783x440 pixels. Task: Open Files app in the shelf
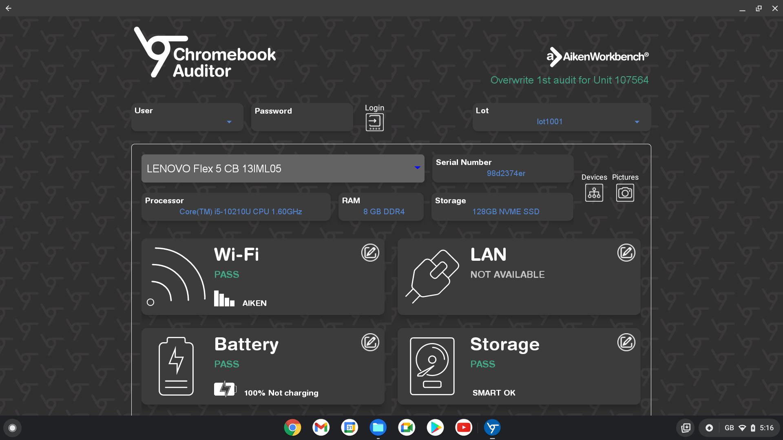tap(378, 427)
